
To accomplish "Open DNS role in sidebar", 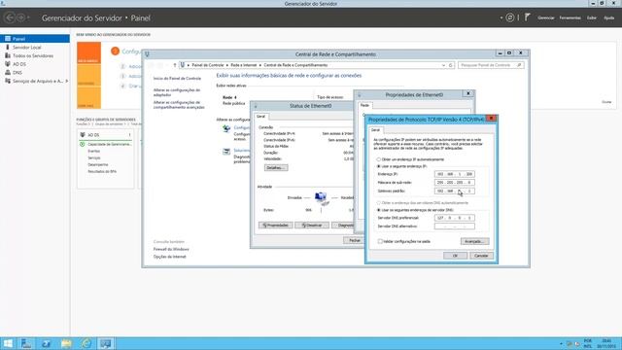I will [17, 73].
